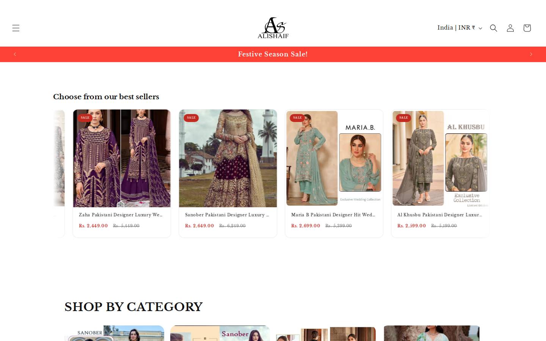Open Maria B Pakistani Designer product image
Image resolution: width=546 pixels, height=341 pixels.
click(x=334, y=158)
